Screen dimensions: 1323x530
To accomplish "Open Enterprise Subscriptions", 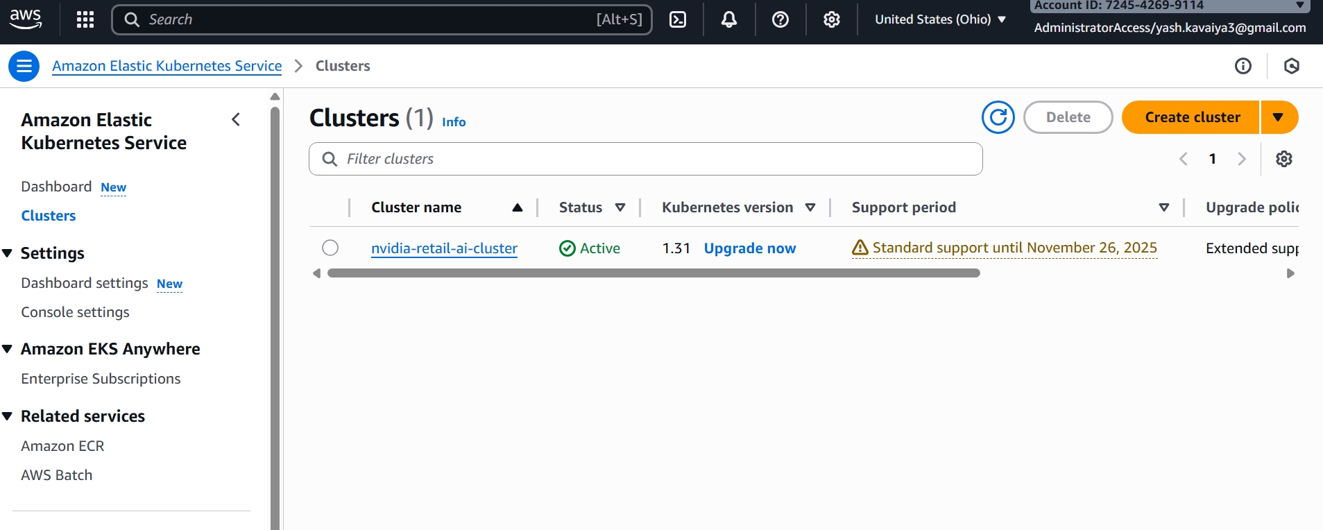I will [101, 379].
